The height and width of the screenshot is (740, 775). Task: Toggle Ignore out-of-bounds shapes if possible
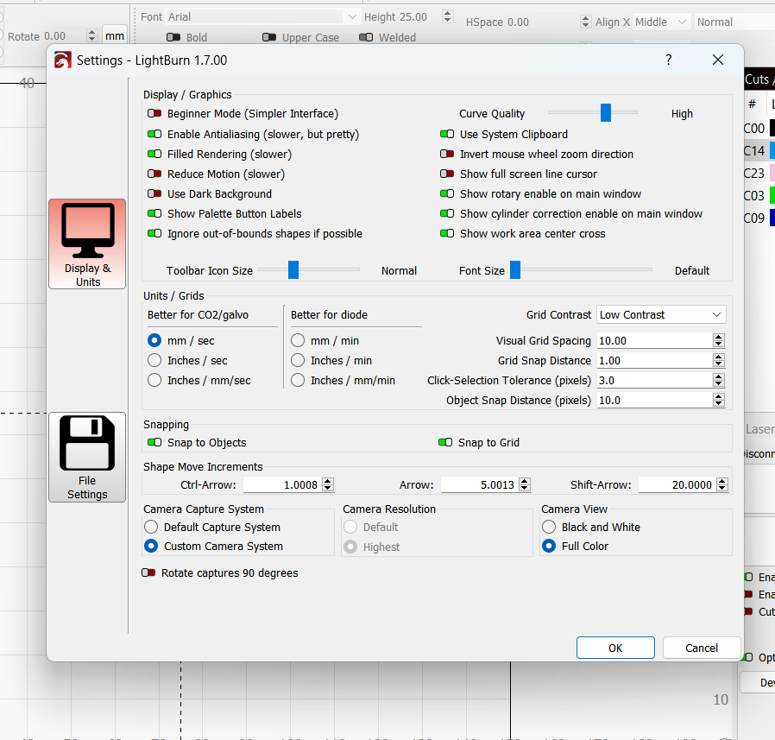[154, 233]
